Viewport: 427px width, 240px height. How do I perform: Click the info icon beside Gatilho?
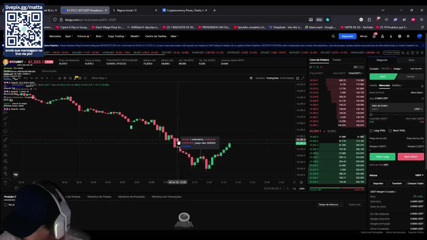coord(422,86)
